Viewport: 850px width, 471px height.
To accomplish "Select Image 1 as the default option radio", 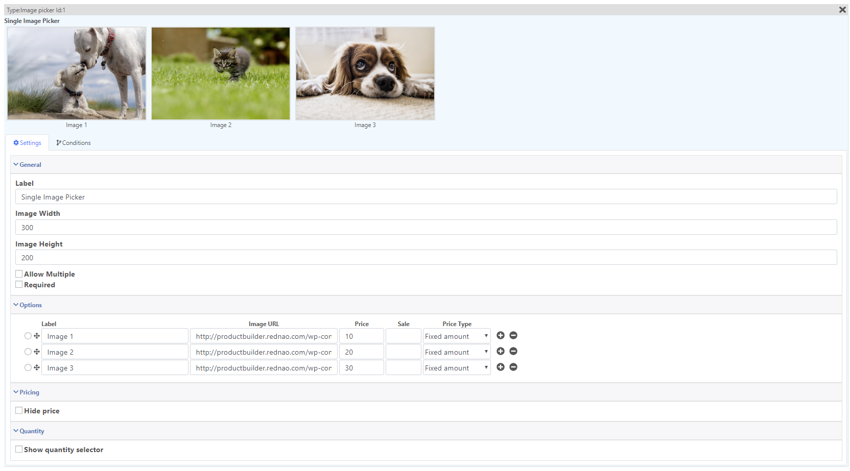I will pyautogui.click(x=28, y=336).
